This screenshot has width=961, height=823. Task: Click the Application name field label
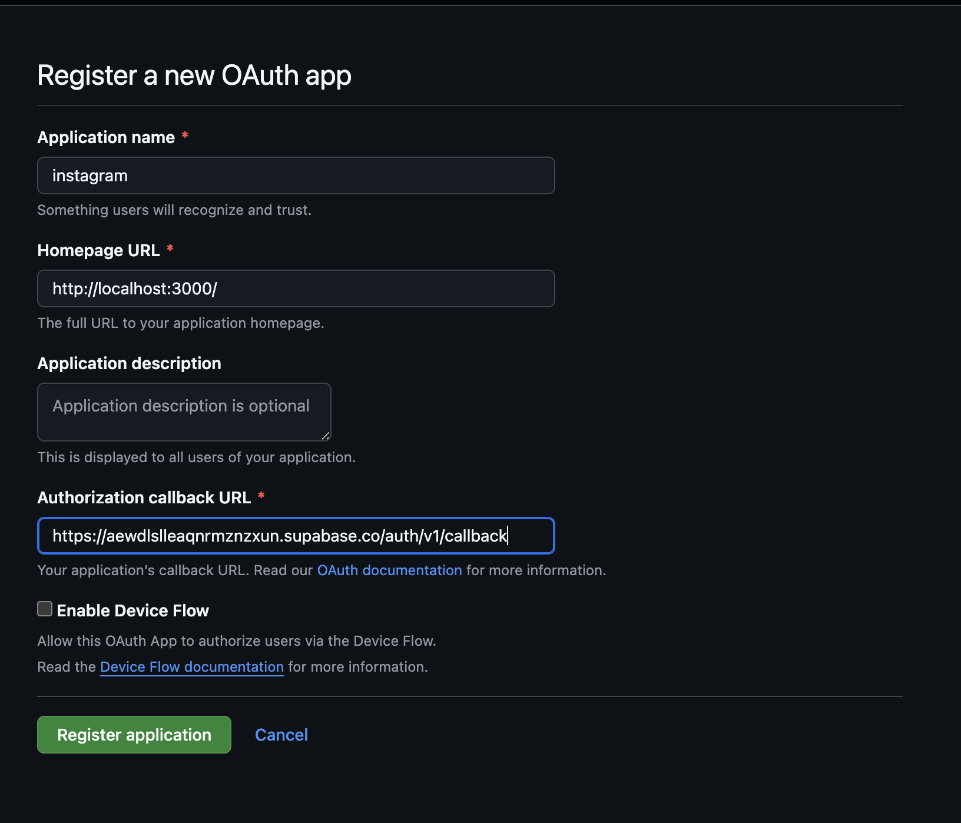click(x=106, y=137)
